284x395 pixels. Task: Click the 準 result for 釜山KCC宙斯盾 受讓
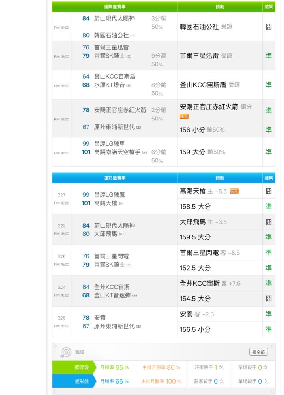coord(269,85)
